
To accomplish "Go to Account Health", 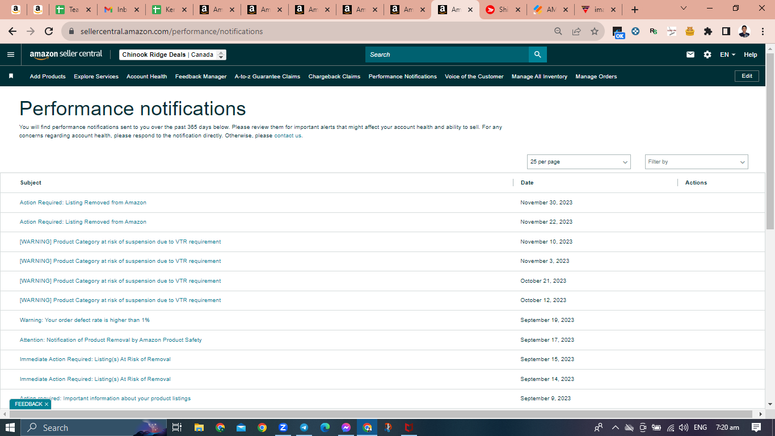I will click(147, 76).
